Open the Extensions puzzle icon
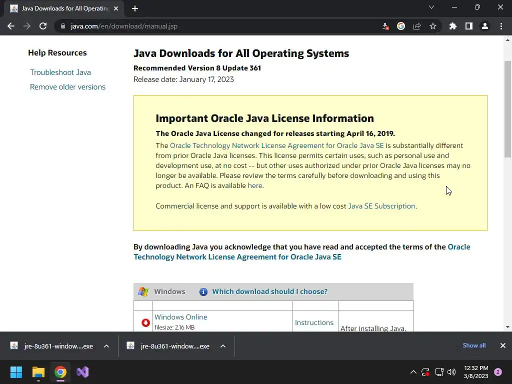This screenshot has height=384, width=512. [453, 26]
